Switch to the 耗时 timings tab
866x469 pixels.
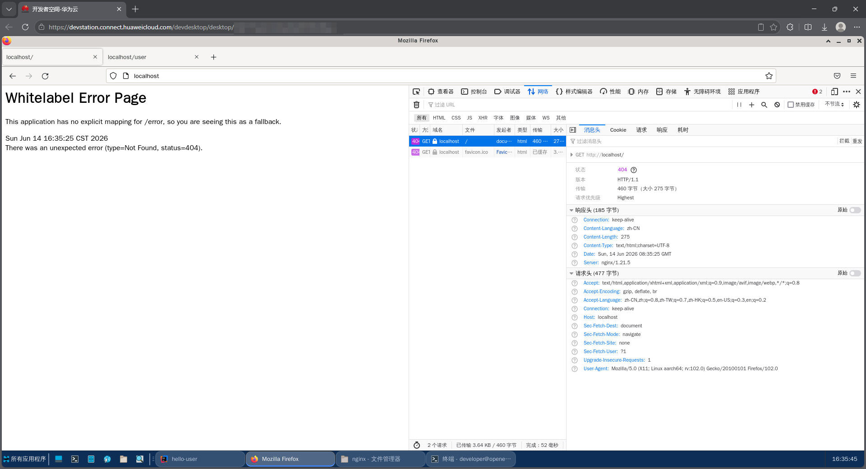pyautogui.click(x=683, y=130)
